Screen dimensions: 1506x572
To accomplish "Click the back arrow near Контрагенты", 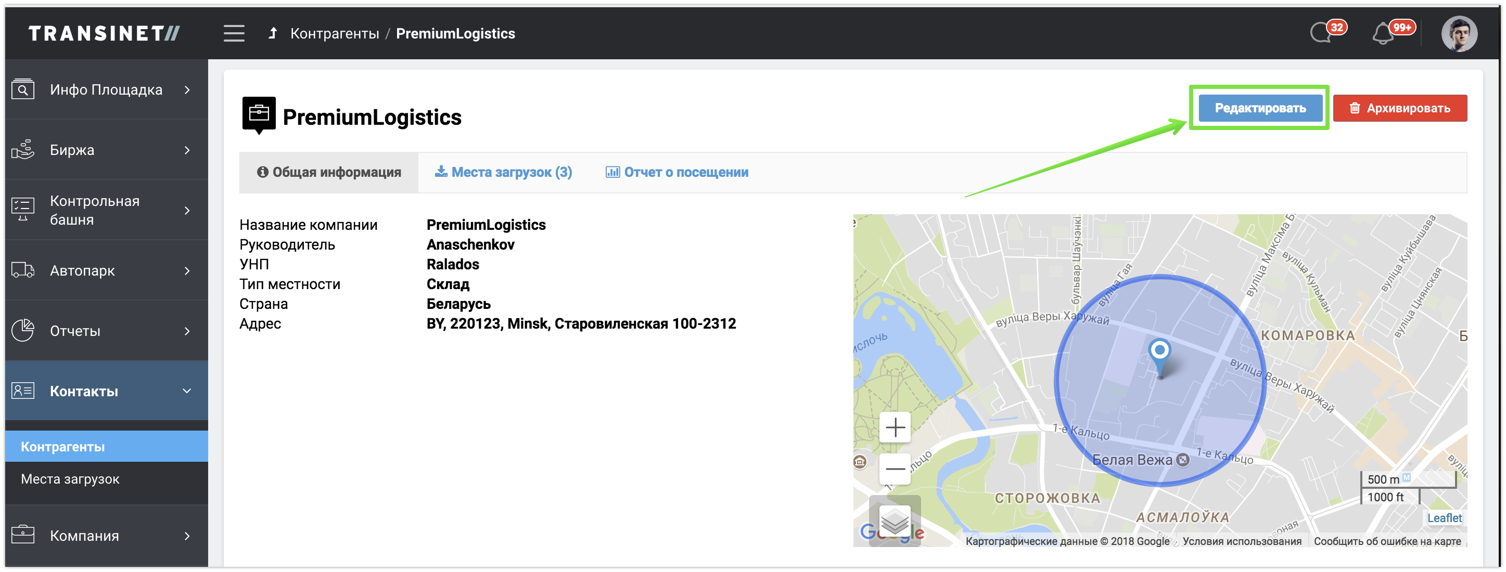I will pyautogui.click(x=273, y=33).
